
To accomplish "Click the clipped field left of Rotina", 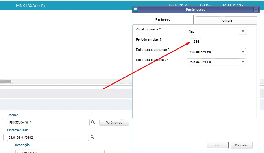I will pos(2,123).
